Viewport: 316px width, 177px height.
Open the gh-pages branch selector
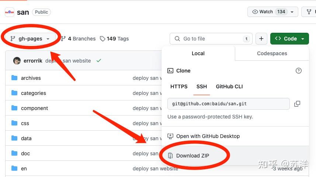point(30,39)
